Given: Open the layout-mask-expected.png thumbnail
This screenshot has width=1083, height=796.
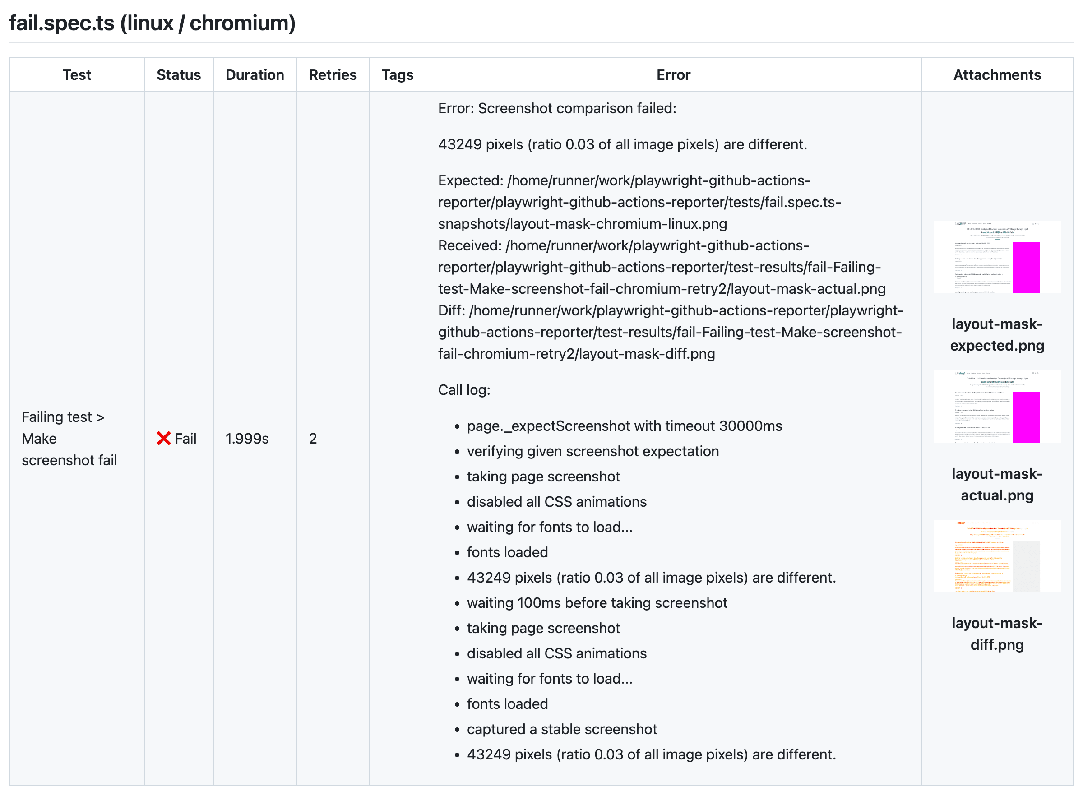Looking at the screenshot, I should click(x=996, y=256).
